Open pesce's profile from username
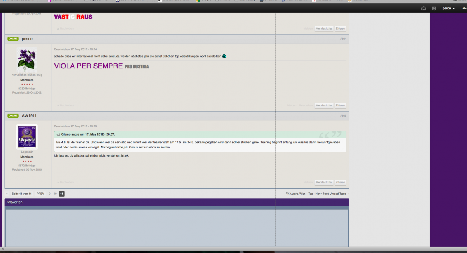The height and width of the screenshot is (253, 467). 27,39
